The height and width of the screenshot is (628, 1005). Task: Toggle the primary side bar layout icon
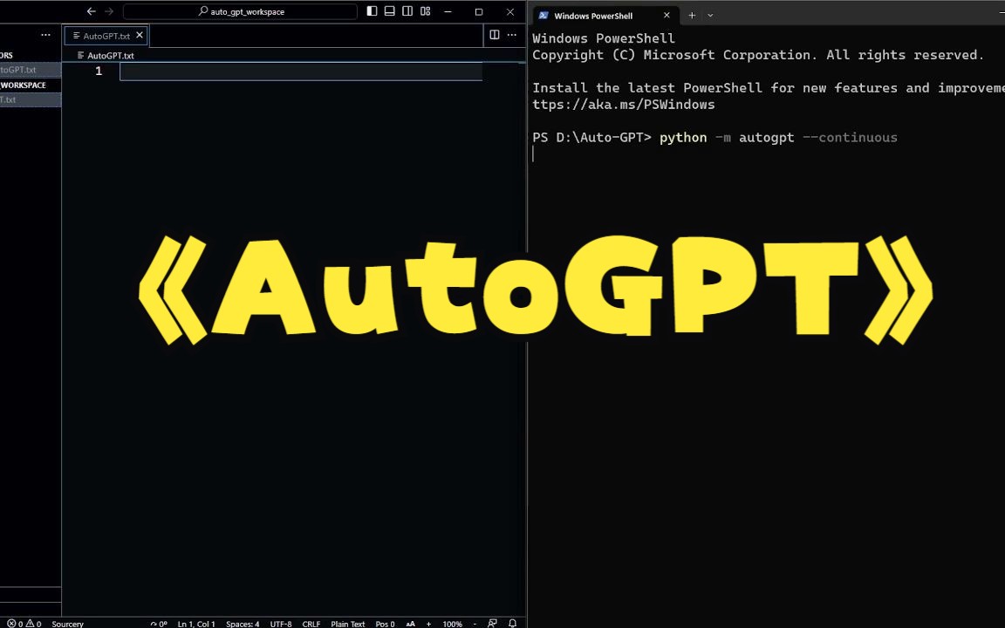pos(373,11)
